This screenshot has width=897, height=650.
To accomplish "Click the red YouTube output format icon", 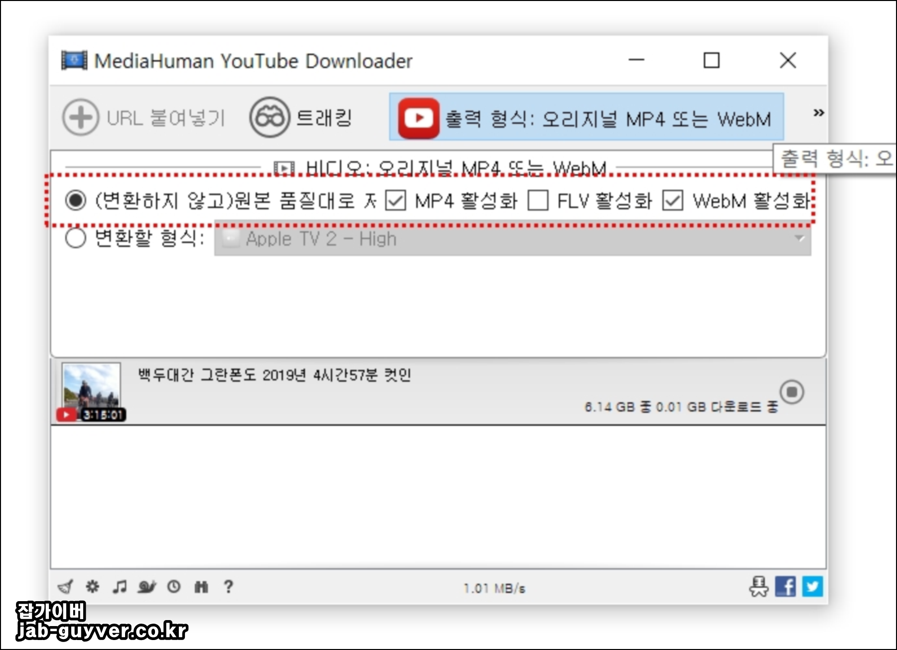I will click(418, 119).
